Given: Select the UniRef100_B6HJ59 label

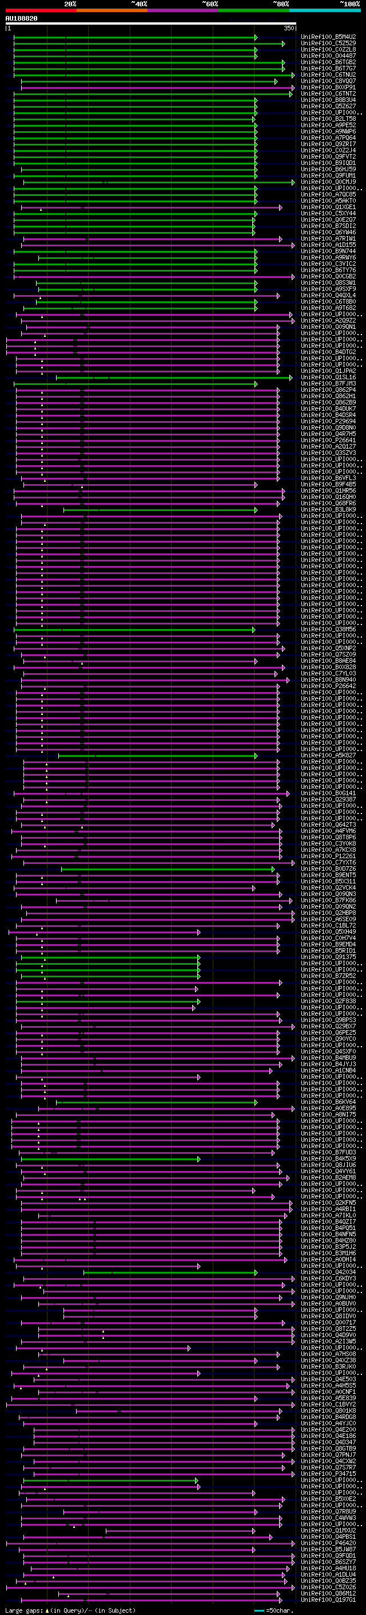Looking at the screenshot, I should coord(328,169).
